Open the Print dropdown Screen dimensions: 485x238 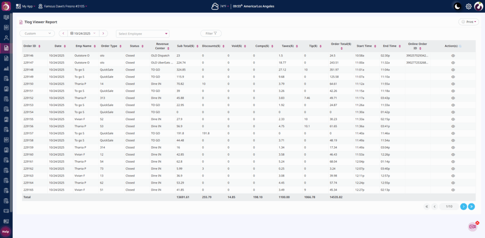tap(468, 22)
